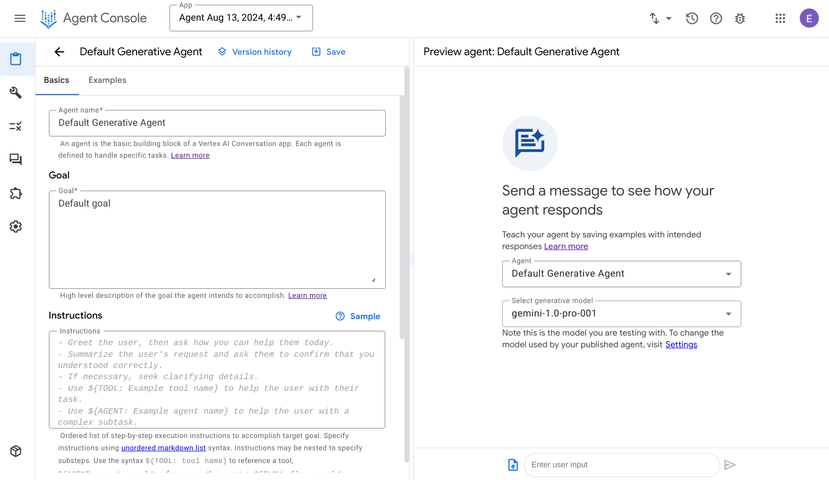Open the Google apps grid
The image size is (829, 480).
coord(780,19)
